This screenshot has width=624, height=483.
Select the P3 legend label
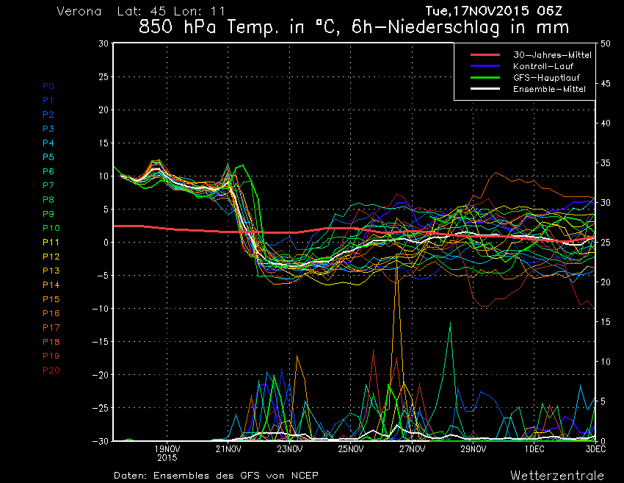point(48,129)
